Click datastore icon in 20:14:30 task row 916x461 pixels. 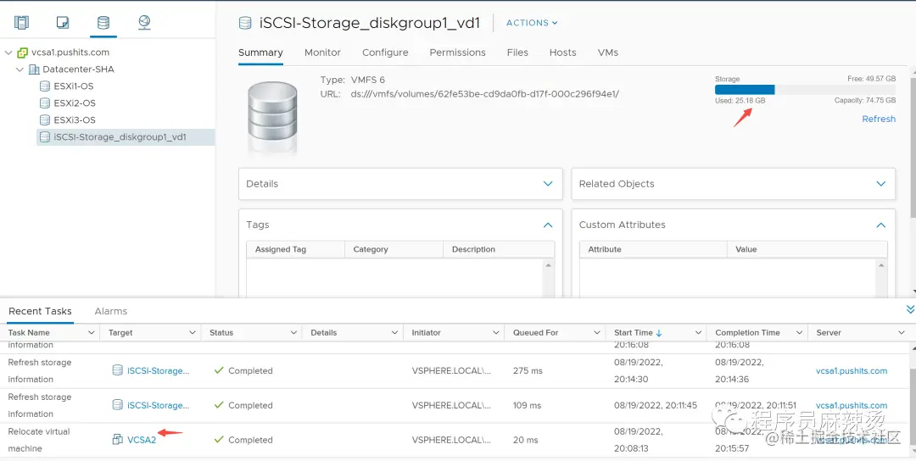point(117,370)
